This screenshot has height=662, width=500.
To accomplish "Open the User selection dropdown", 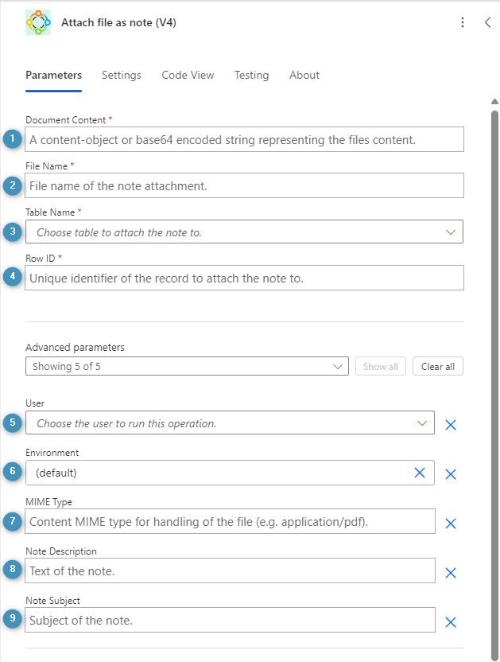I will [422, 423].
